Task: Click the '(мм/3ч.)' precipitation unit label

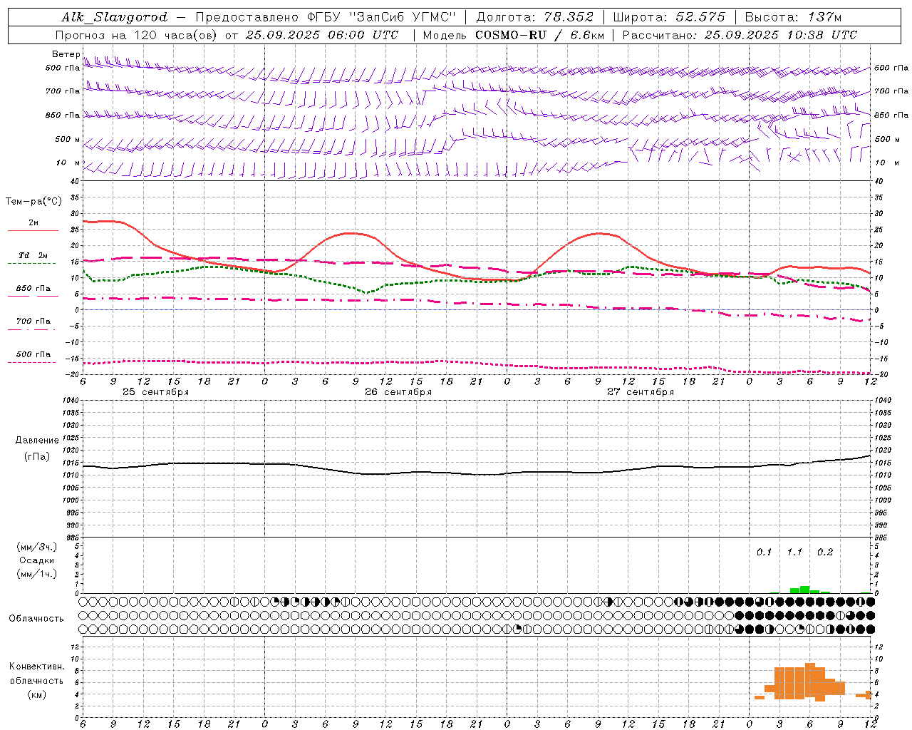Action: coord(36,547)
